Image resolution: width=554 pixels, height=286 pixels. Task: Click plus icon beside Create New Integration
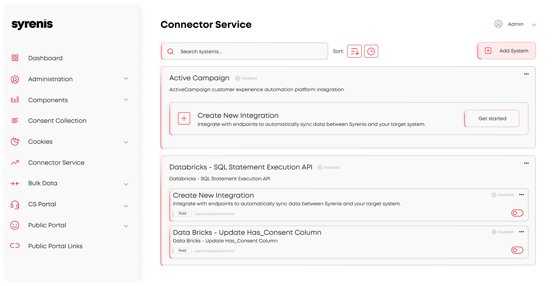(184, 119)
